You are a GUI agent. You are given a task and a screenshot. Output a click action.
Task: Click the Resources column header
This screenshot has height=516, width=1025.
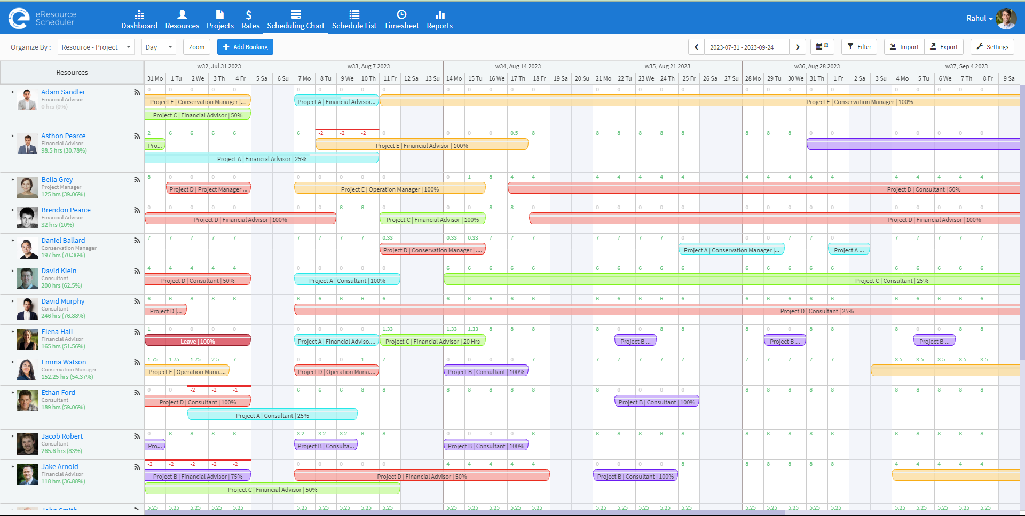(72, 72)
